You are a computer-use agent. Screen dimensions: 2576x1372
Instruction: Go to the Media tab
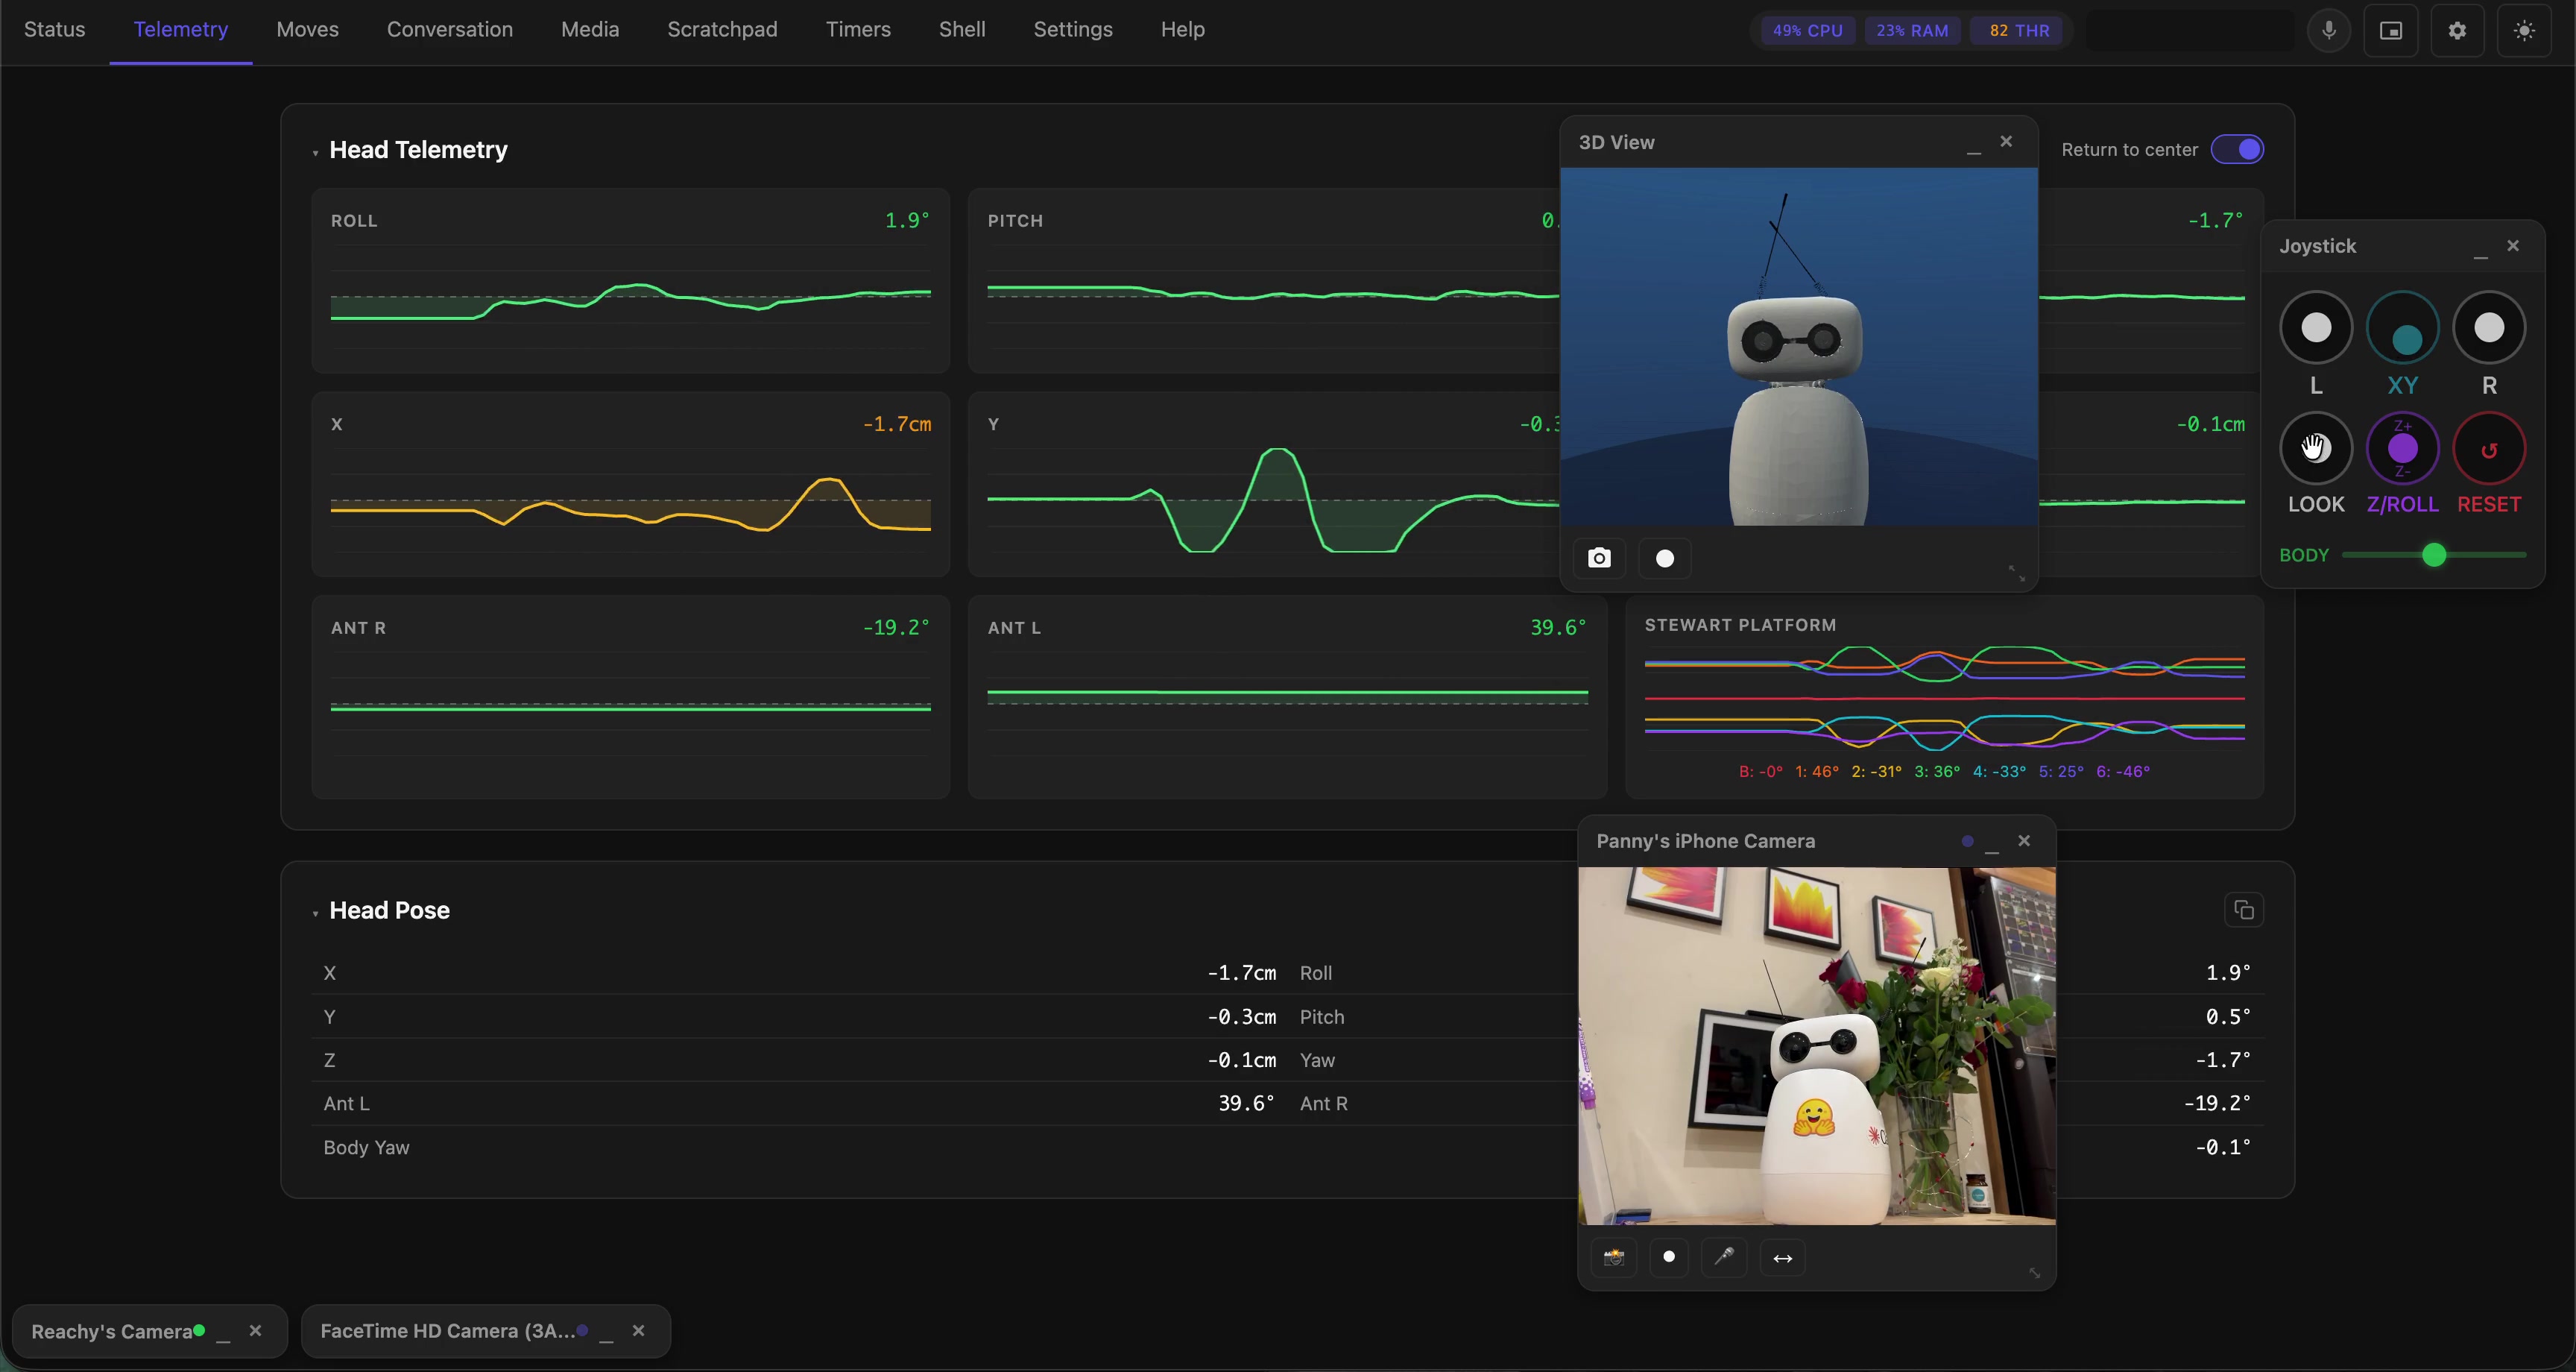pos(590,29)
